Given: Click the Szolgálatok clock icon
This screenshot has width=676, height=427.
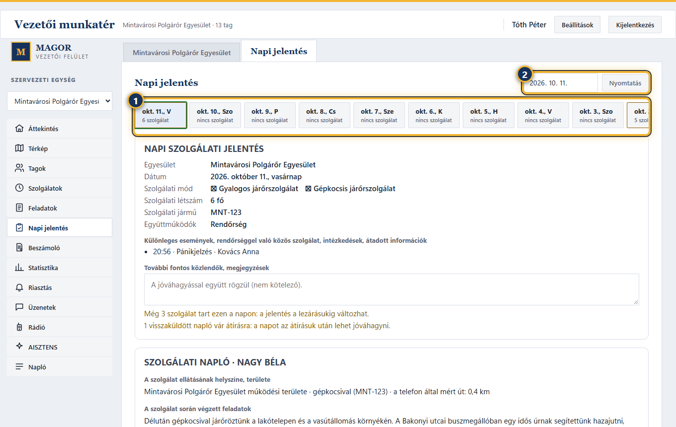Looking at the screenshot, I should (x=19, y=188).
